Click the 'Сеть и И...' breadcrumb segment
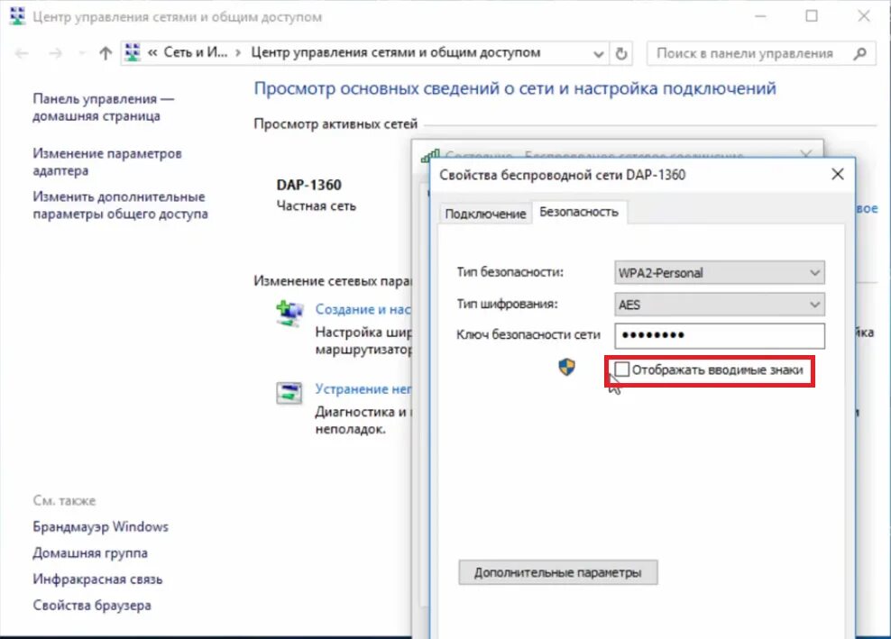Viewport: 891px width, 639px height. point(195,52)
